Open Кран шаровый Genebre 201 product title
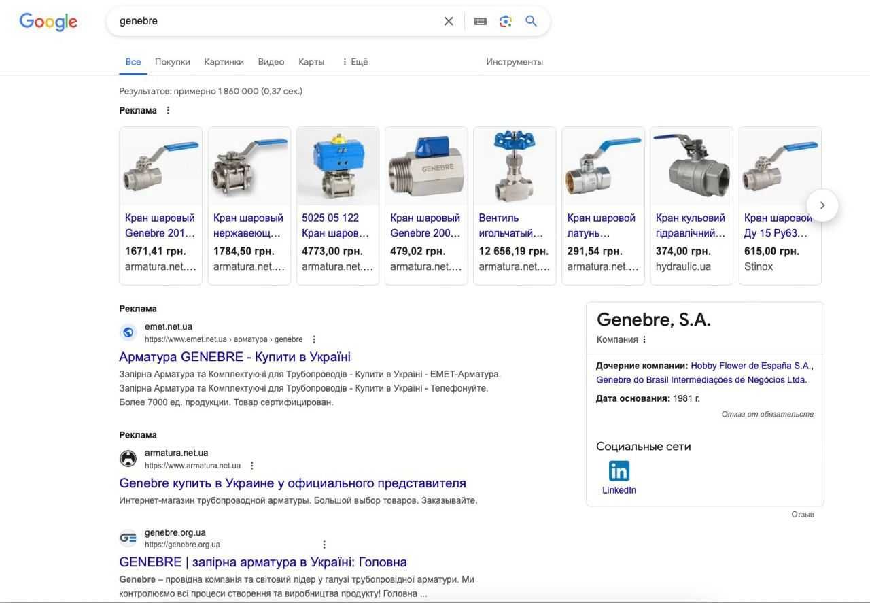Screen dimensions: 870x603 (160, 226)
